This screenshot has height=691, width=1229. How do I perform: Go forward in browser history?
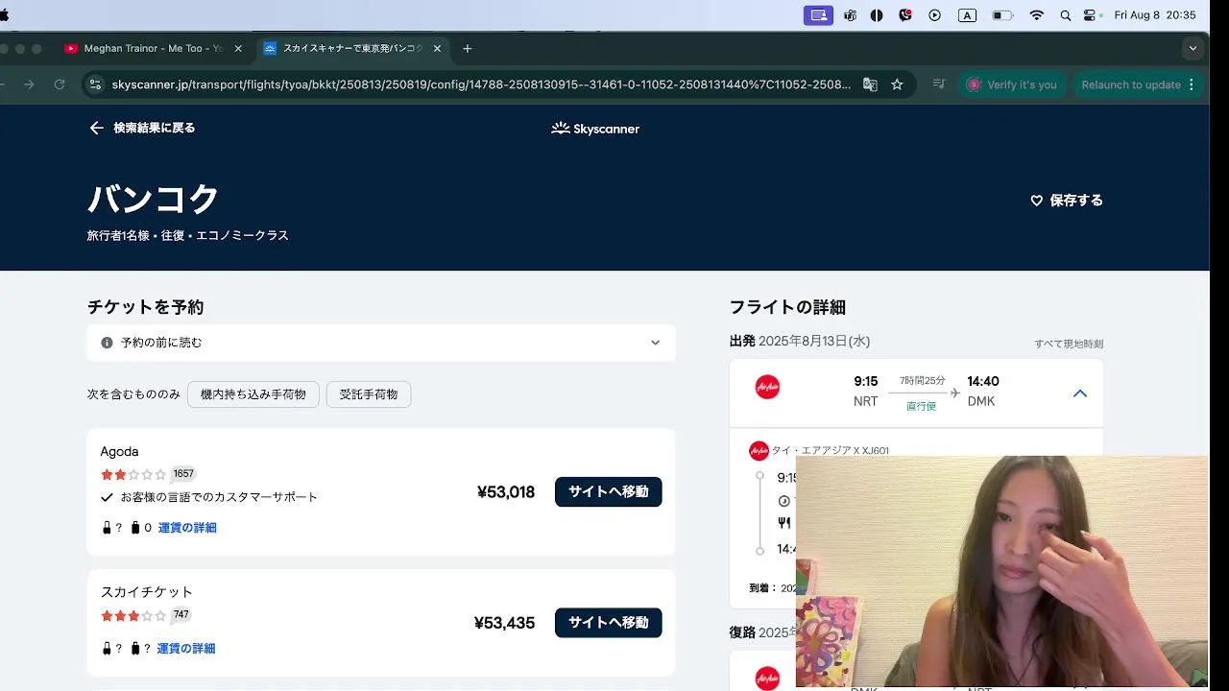pyautogui.click(x=29, y=84)
